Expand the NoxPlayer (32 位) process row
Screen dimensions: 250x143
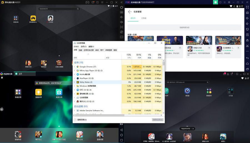click(74, 78)
